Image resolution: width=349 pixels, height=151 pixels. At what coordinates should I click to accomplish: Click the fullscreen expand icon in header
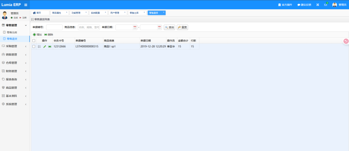(x=318, y=5)
